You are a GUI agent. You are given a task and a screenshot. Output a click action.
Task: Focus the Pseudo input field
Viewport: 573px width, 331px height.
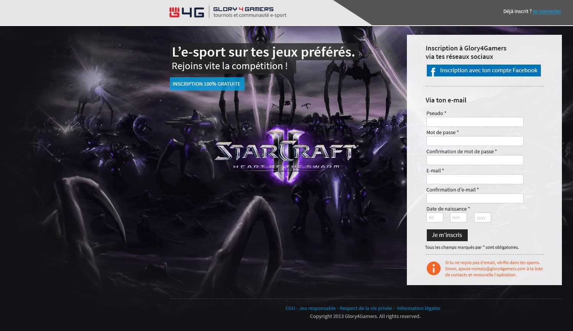coord(475,122)
